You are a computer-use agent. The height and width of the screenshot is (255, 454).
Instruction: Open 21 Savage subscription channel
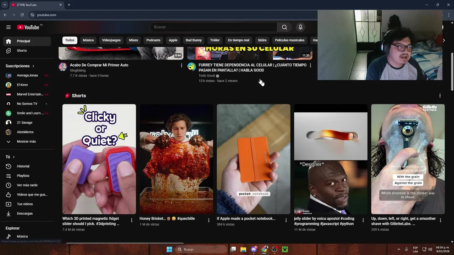pyautogui.click(x=27, y=123)
